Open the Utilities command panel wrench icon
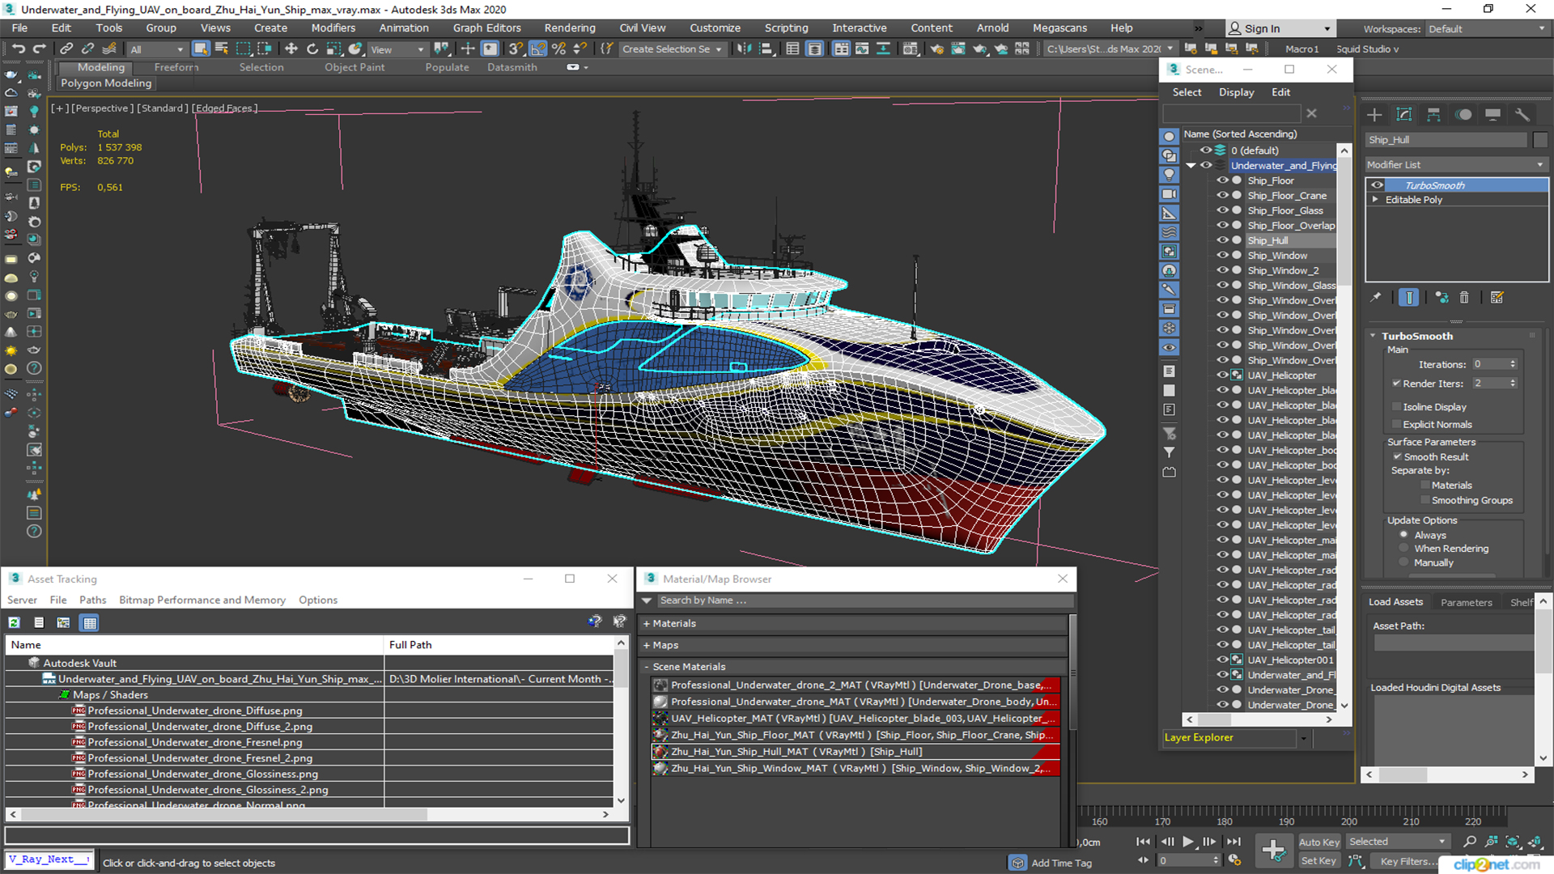 (x=1522, y=114)
